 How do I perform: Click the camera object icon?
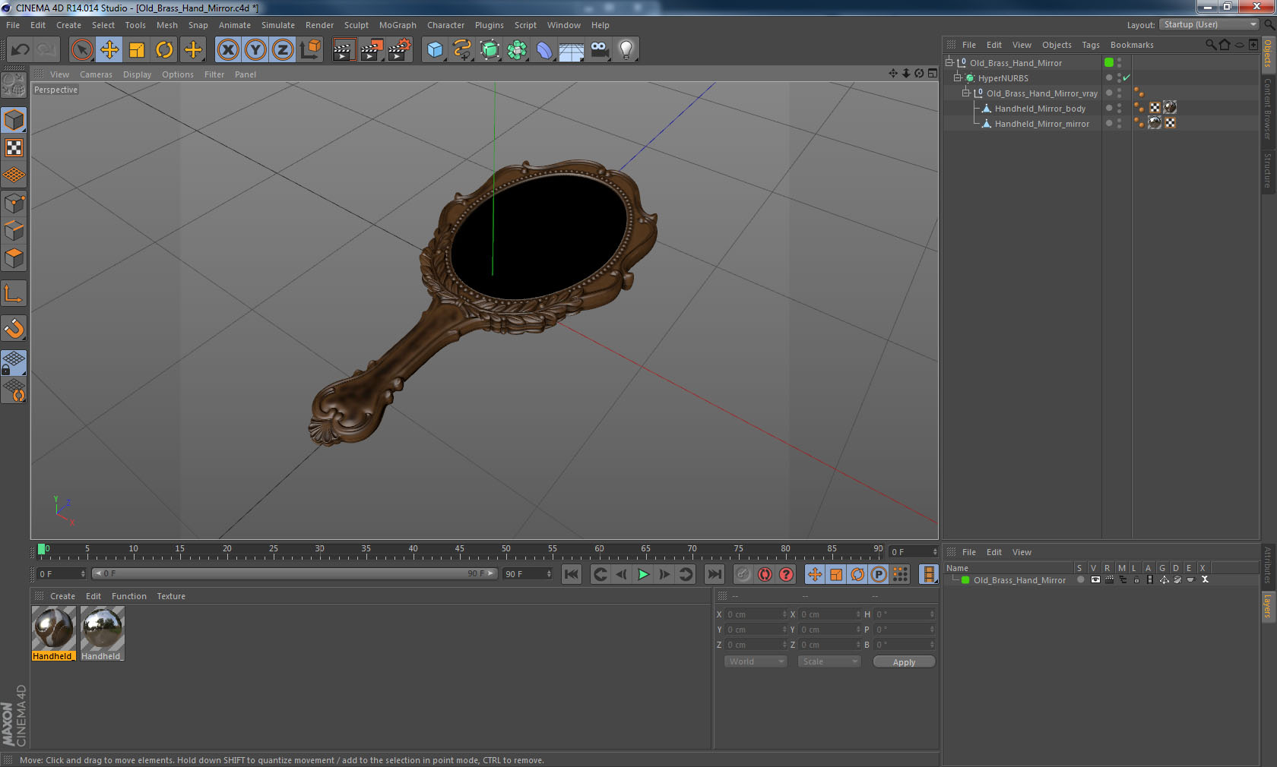pyautogui.click(x=599, y=50)
